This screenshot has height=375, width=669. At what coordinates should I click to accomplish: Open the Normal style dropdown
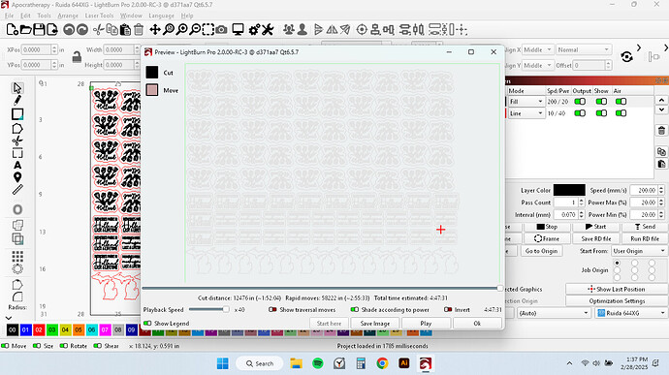(584, 50)
